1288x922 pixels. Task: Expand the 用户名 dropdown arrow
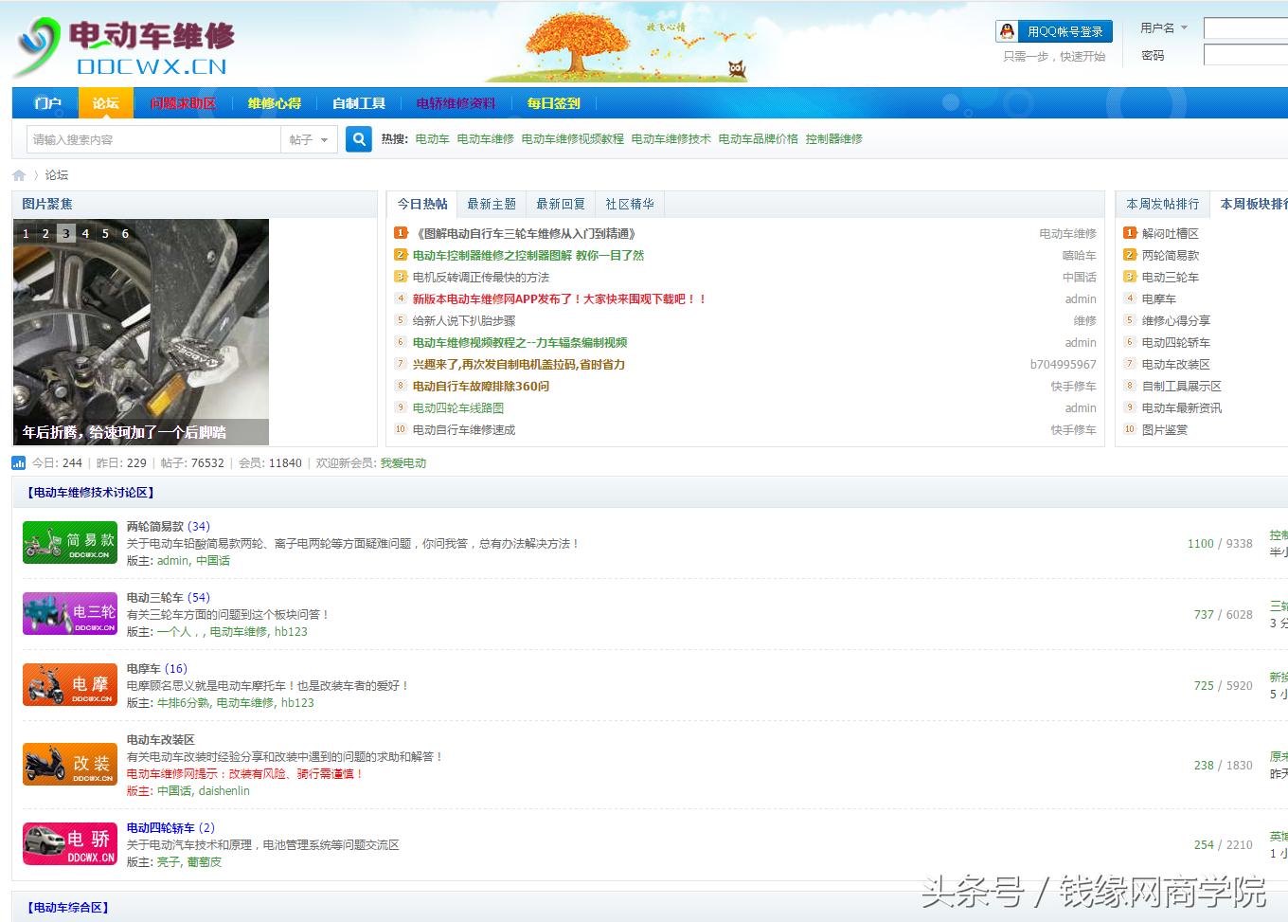1184,27
